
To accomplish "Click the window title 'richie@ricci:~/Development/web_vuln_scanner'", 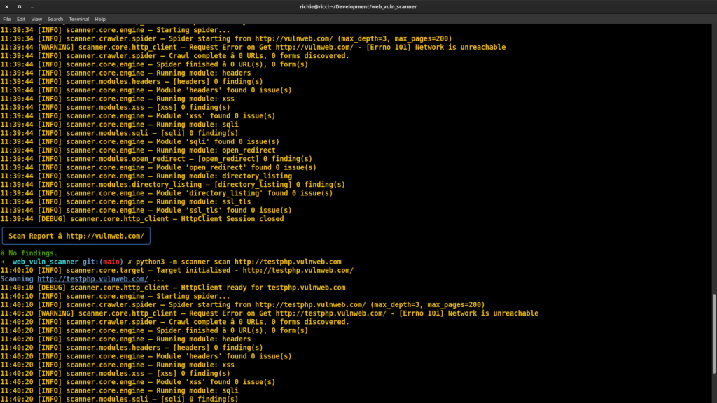I will tap(358, 7).
